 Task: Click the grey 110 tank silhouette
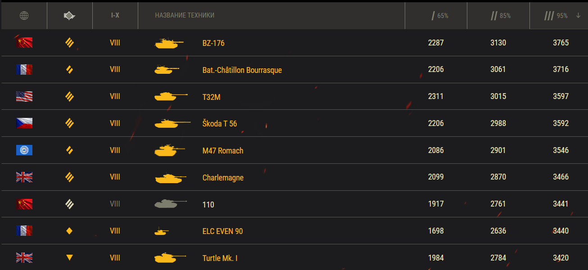(x=170, y=204)
